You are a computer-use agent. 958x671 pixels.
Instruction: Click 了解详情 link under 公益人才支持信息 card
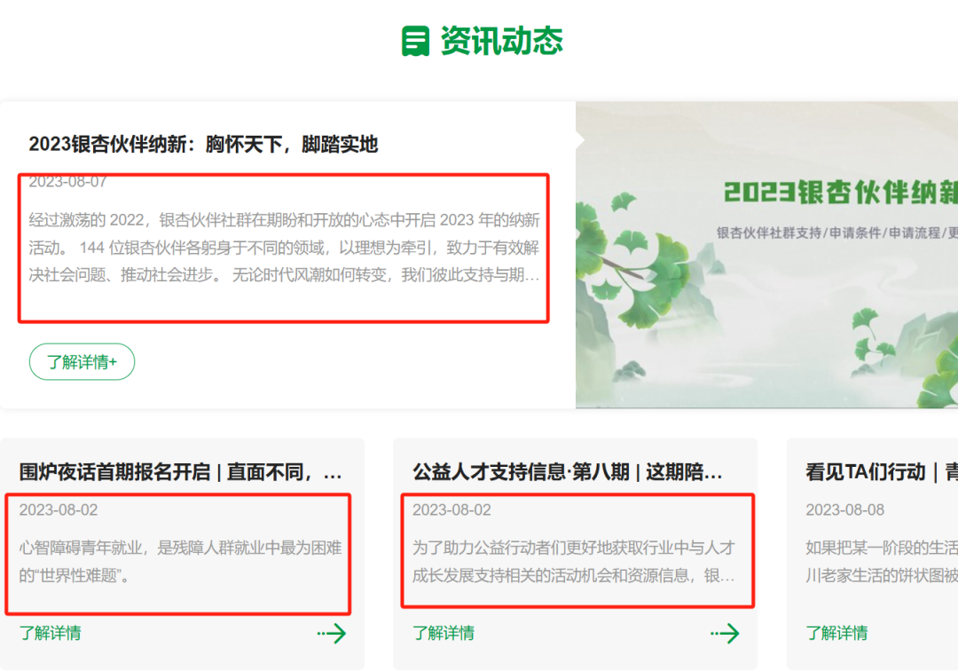[444, 633]
